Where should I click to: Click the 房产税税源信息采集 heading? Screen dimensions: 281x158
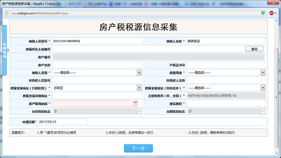coord(138,27)
